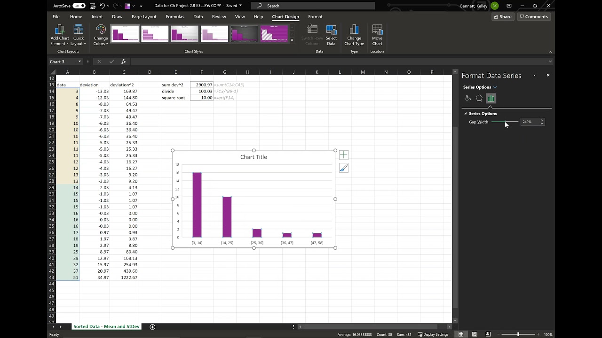Open Ribbon Display Options icon

click(x=509, y=6)
